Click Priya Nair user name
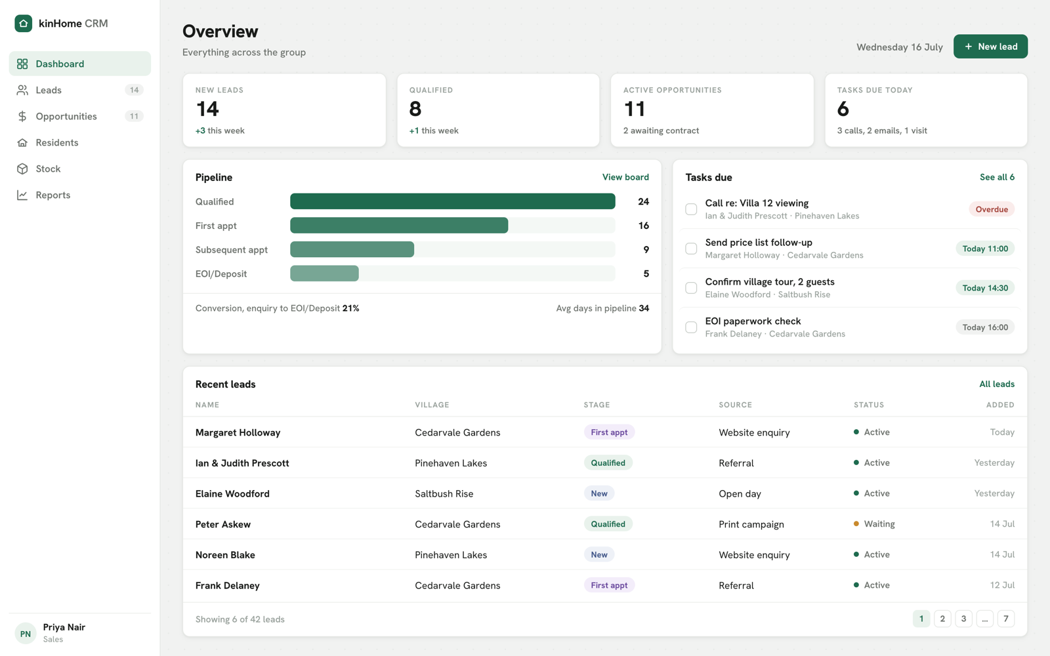This screenshot has height=656, width=1050. click(x=64, y=627)
